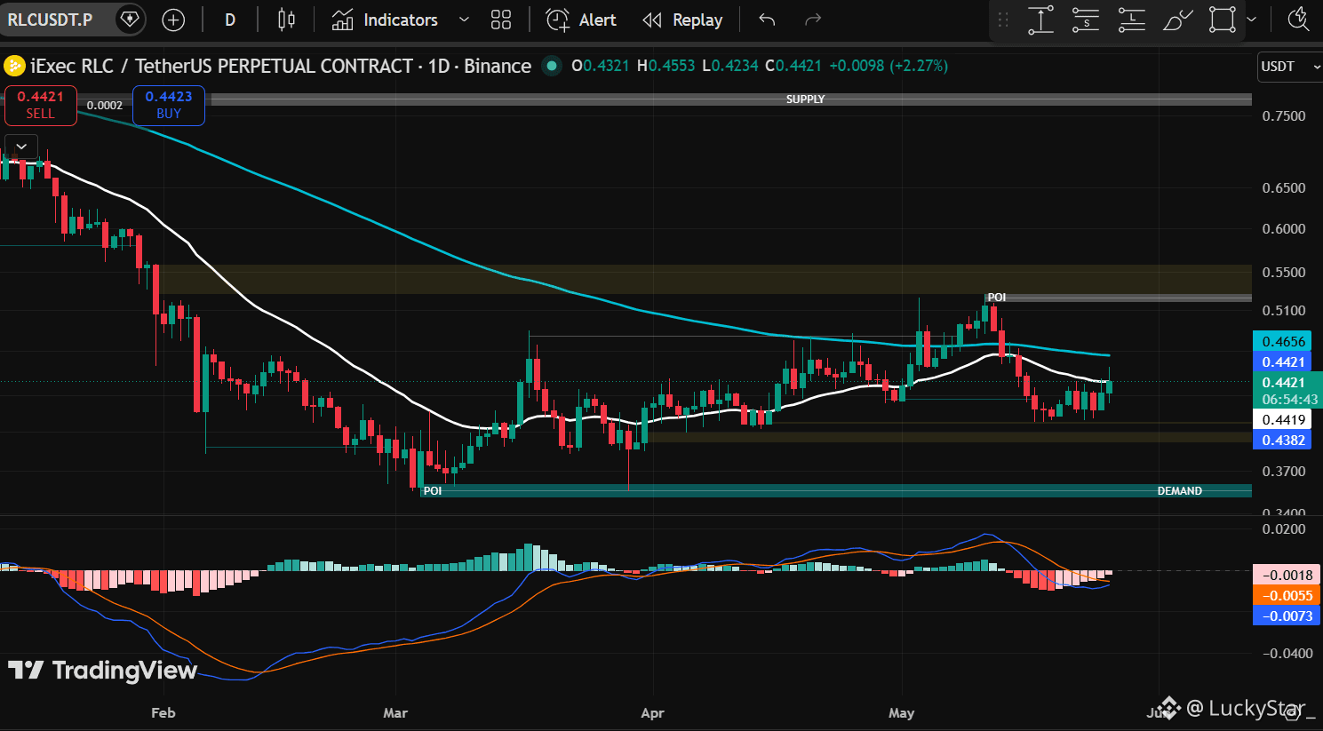
Task: Select the vertical price range measure tool
Action: pos(1040,20)
